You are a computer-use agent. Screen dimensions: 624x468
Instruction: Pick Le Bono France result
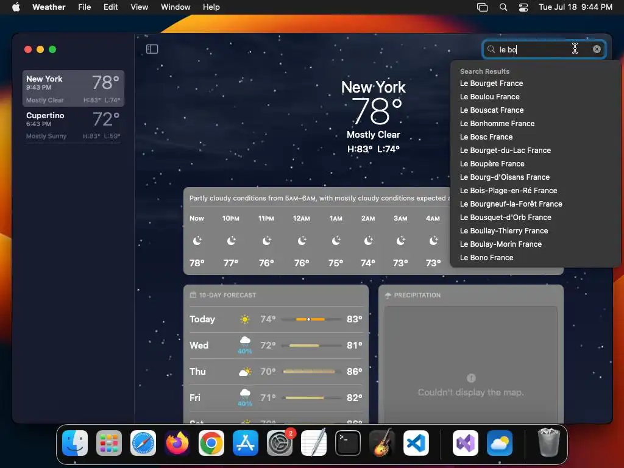[x=486, y=258]
